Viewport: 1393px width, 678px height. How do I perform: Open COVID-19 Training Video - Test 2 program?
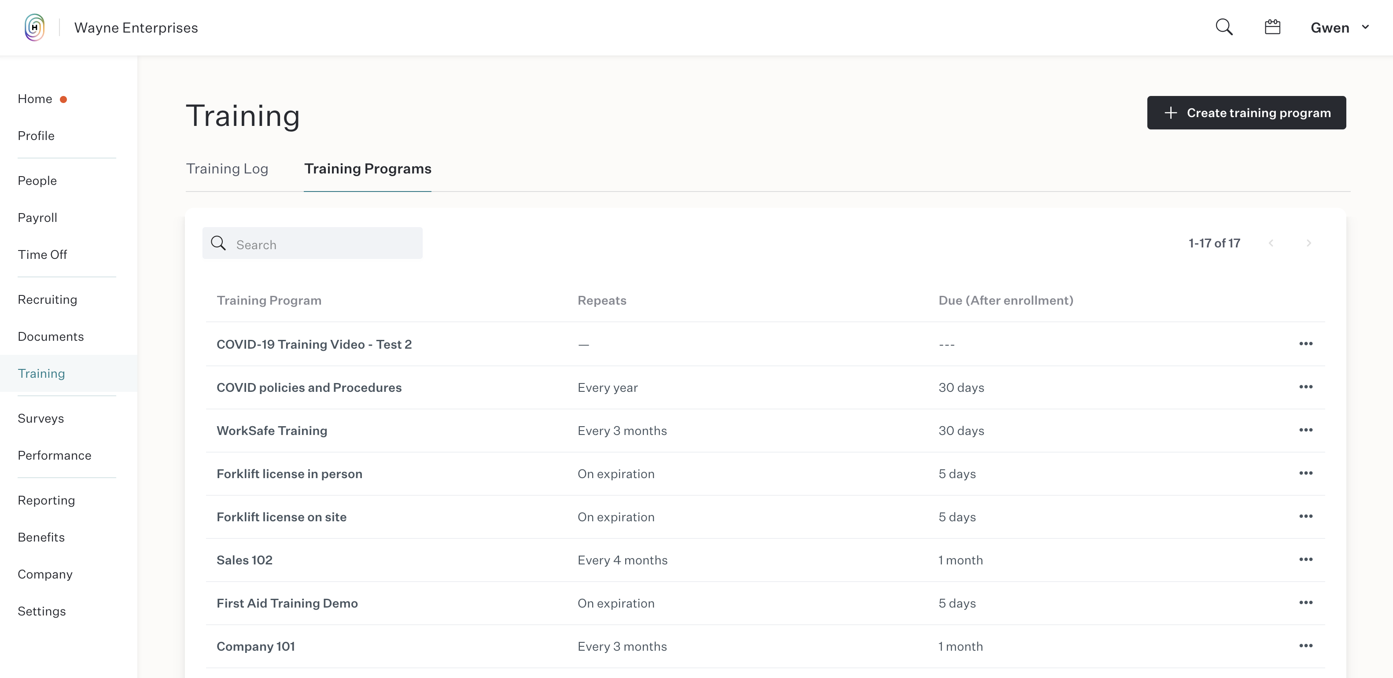click(314, 344)
